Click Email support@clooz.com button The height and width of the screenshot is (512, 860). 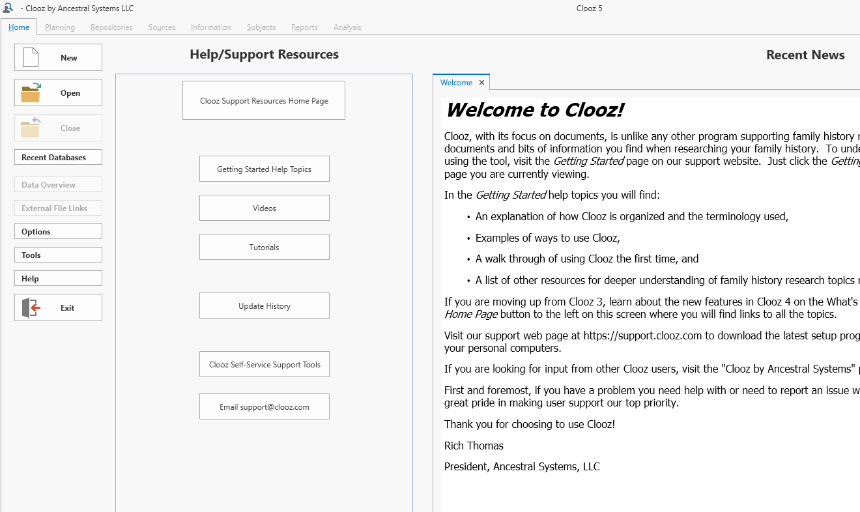click(x=264, y=407)
